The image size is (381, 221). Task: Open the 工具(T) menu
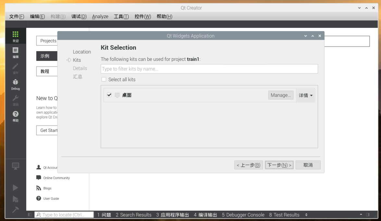(121, 17)
